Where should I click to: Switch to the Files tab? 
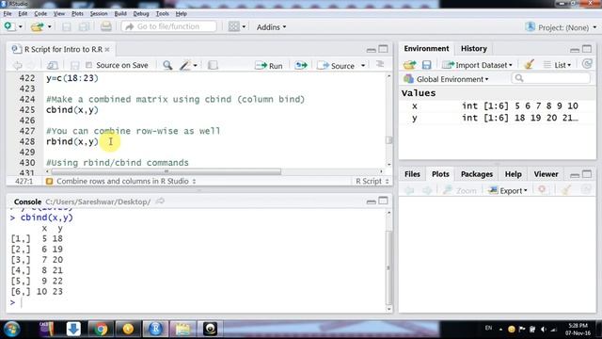[x=412, y=174]
